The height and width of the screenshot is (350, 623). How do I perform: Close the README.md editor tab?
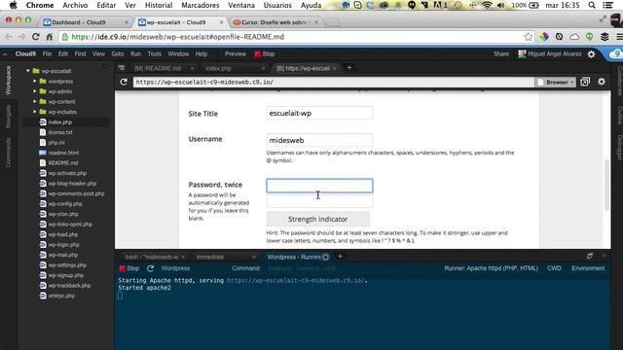pos(192,68)
